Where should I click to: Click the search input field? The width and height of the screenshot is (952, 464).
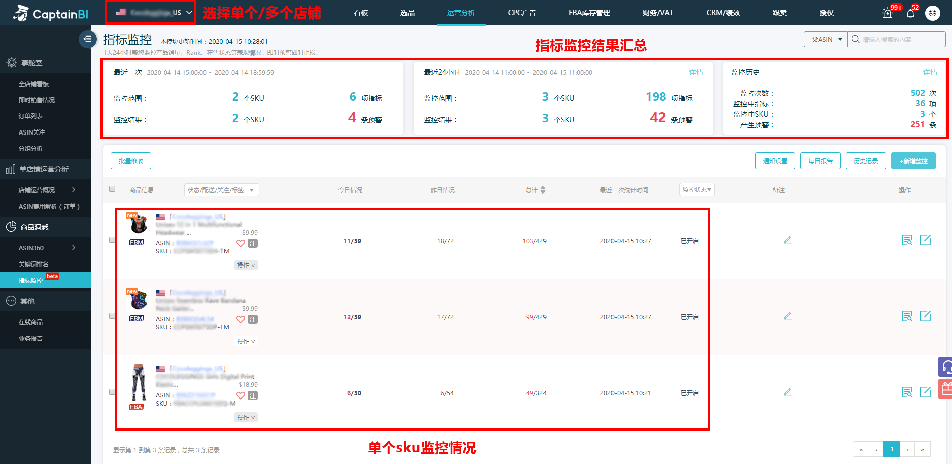pos(897,39)
